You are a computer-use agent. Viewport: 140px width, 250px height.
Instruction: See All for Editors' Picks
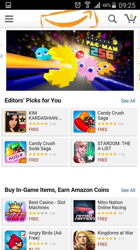pyautogui.click(x=128, y=101)
